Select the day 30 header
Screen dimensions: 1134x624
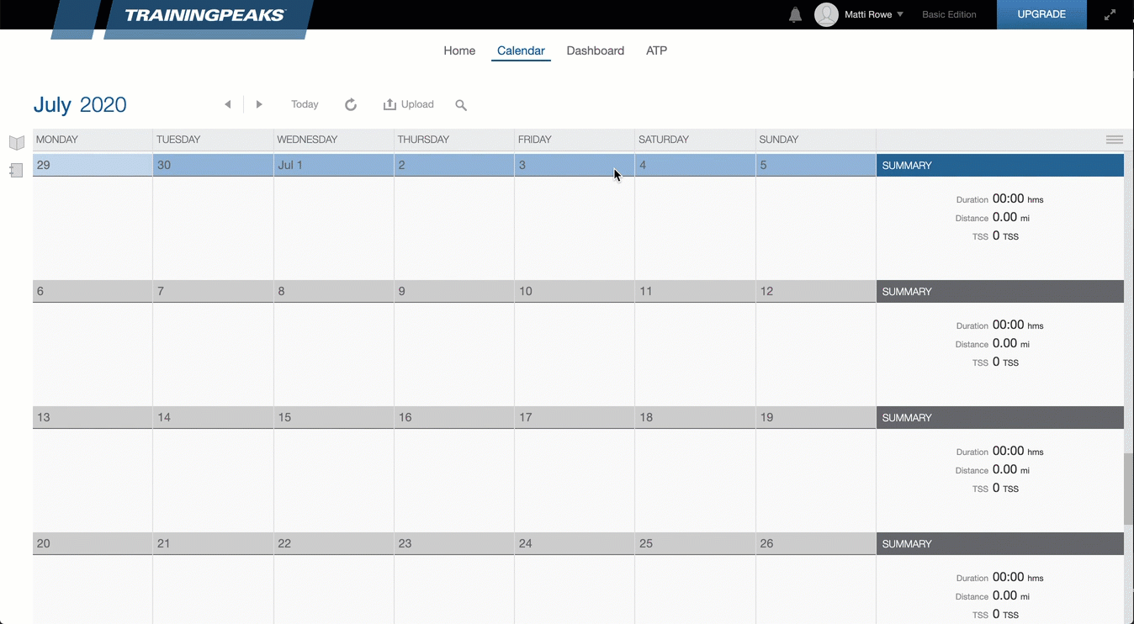point(213,165)
